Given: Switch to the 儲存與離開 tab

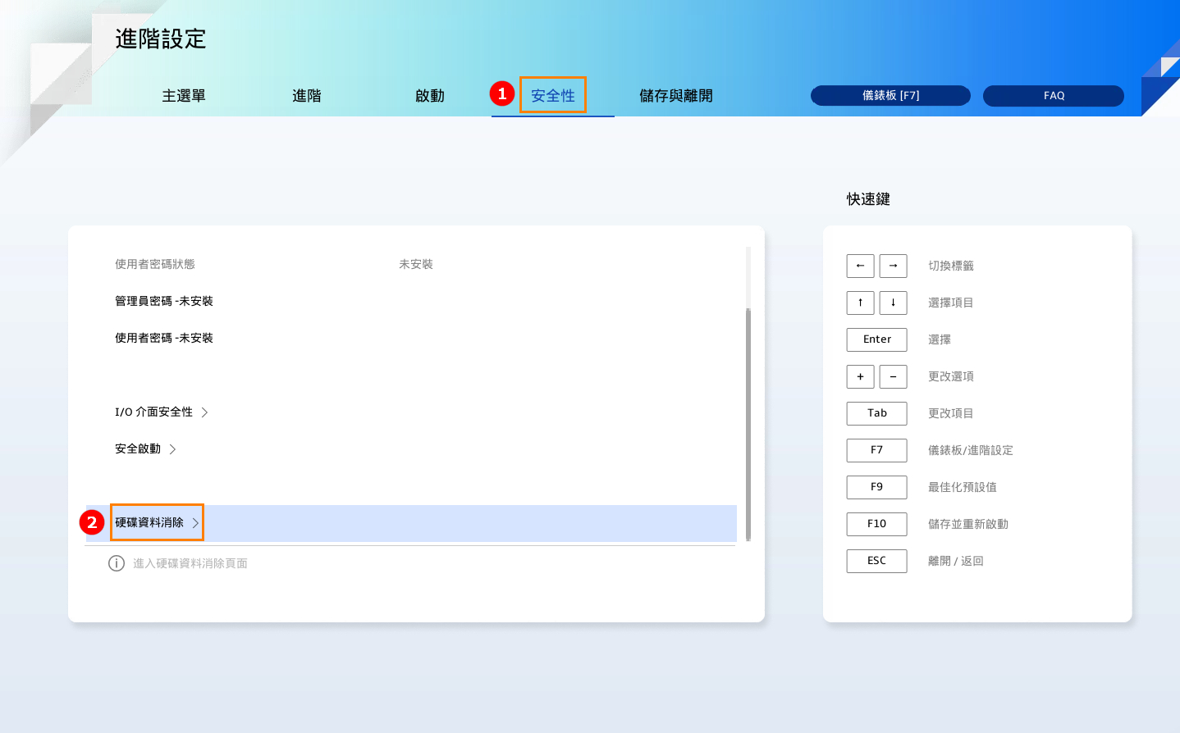Looking at the screenshot, I should pyautogui.click(x=675, y=96).
